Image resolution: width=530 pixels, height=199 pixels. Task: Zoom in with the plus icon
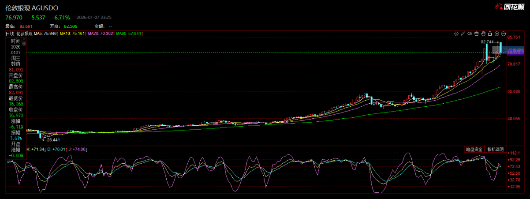coord(496,34)
